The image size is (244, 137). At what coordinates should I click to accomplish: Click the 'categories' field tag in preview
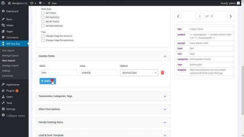point(183,59)
